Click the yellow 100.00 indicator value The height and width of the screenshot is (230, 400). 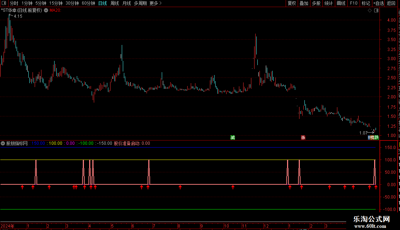click(x=55, y=143)
